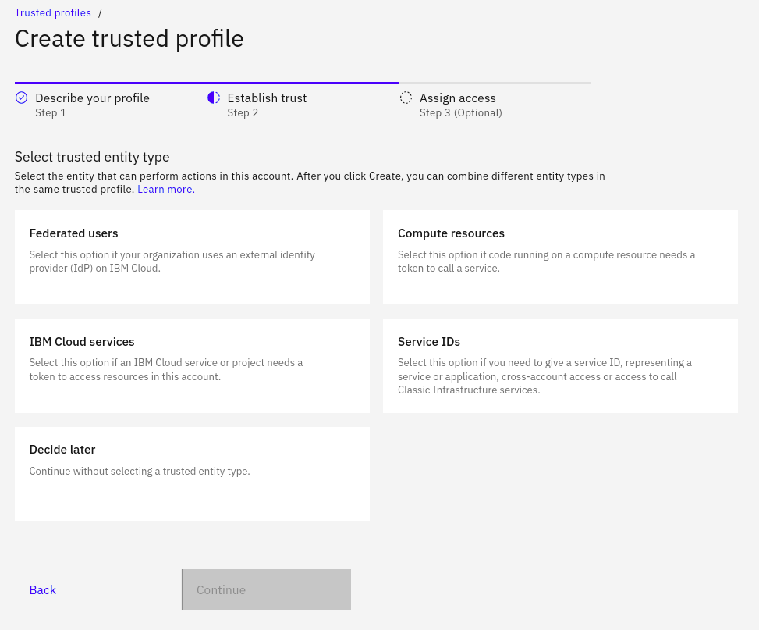Click the Select trusted entity type heading
The image size is (759, 630).
tap(91, 157)
